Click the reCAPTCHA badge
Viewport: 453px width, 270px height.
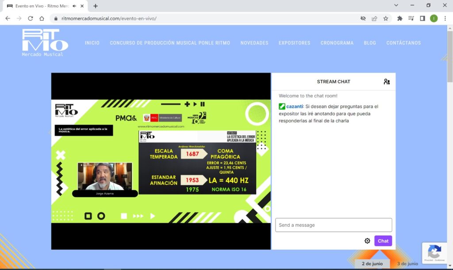pyautogui.click(x=434, y=253)
